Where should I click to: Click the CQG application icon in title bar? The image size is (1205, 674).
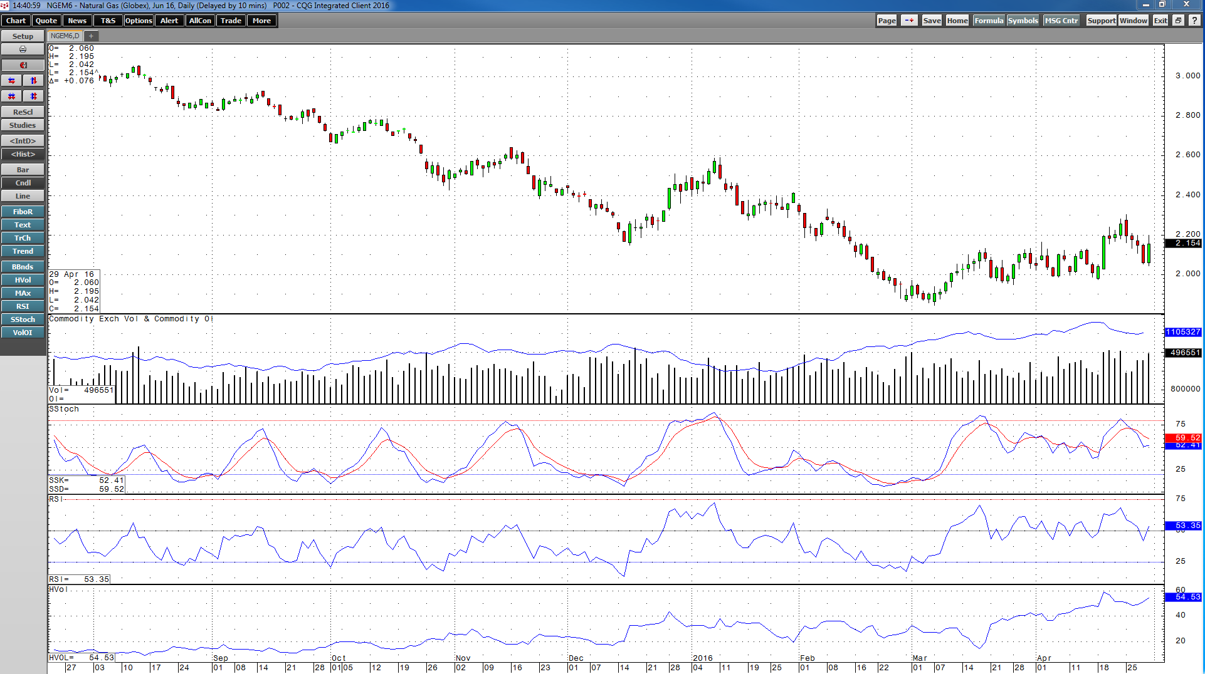click(5, 6)
